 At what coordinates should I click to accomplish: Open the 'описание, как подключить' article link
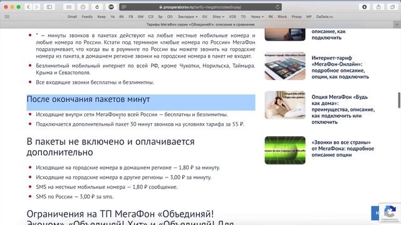pyautogui.click(x=328, y=34)
